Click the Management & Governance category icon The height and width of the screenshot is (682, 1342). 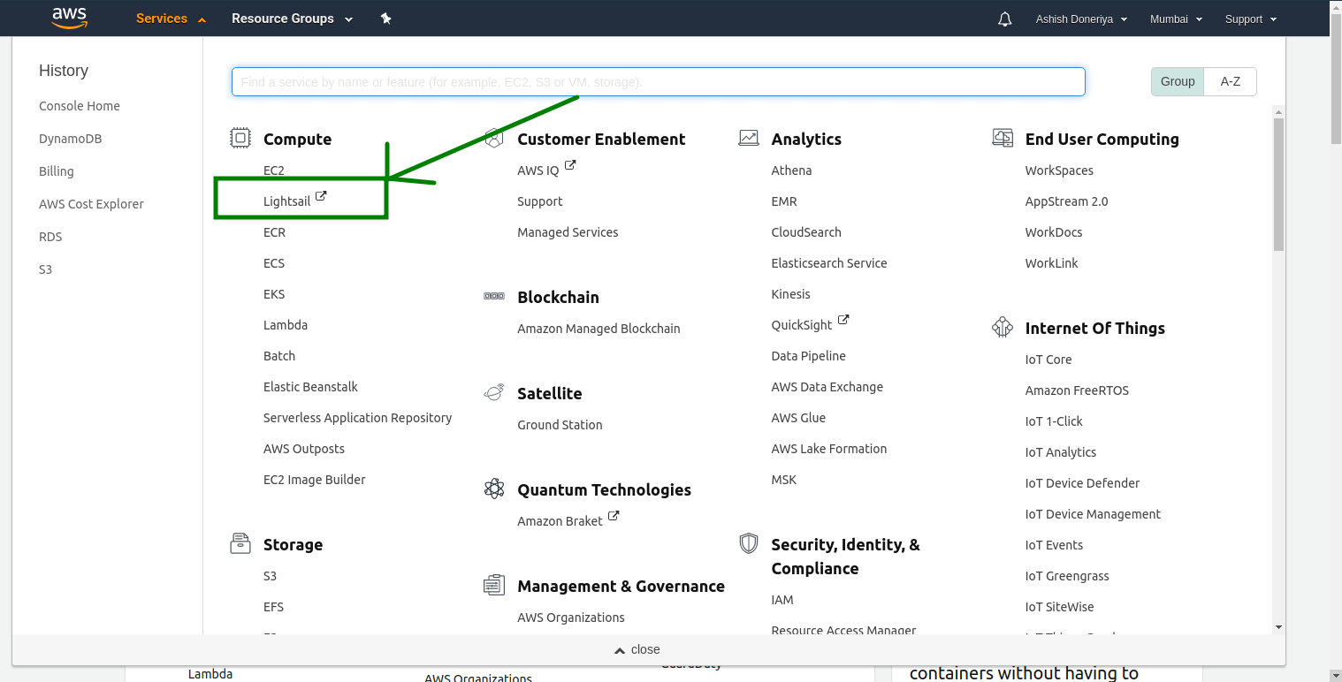(x=493, y=585)
